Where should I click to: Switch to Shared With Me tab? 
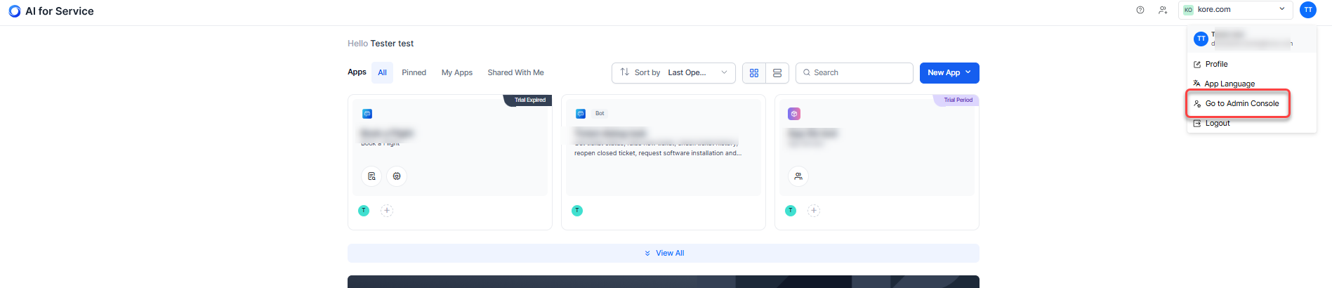[x=515, y=73]
